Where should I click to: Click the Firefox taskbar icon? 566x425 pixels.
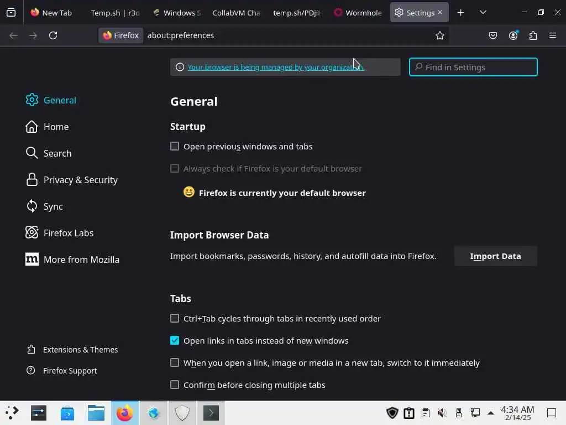pos(124,413)
